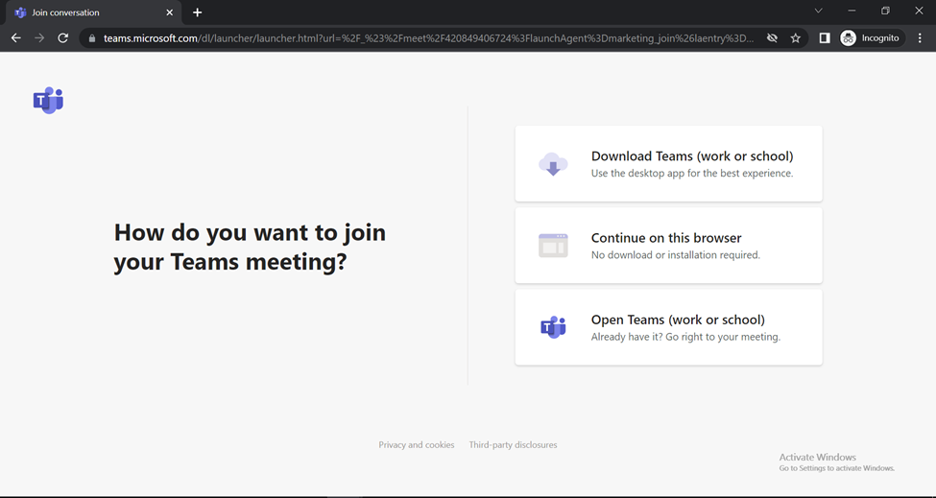Open the tab search dropdown chevron
This screenshot has height=498, width=936.
(819, 11)
